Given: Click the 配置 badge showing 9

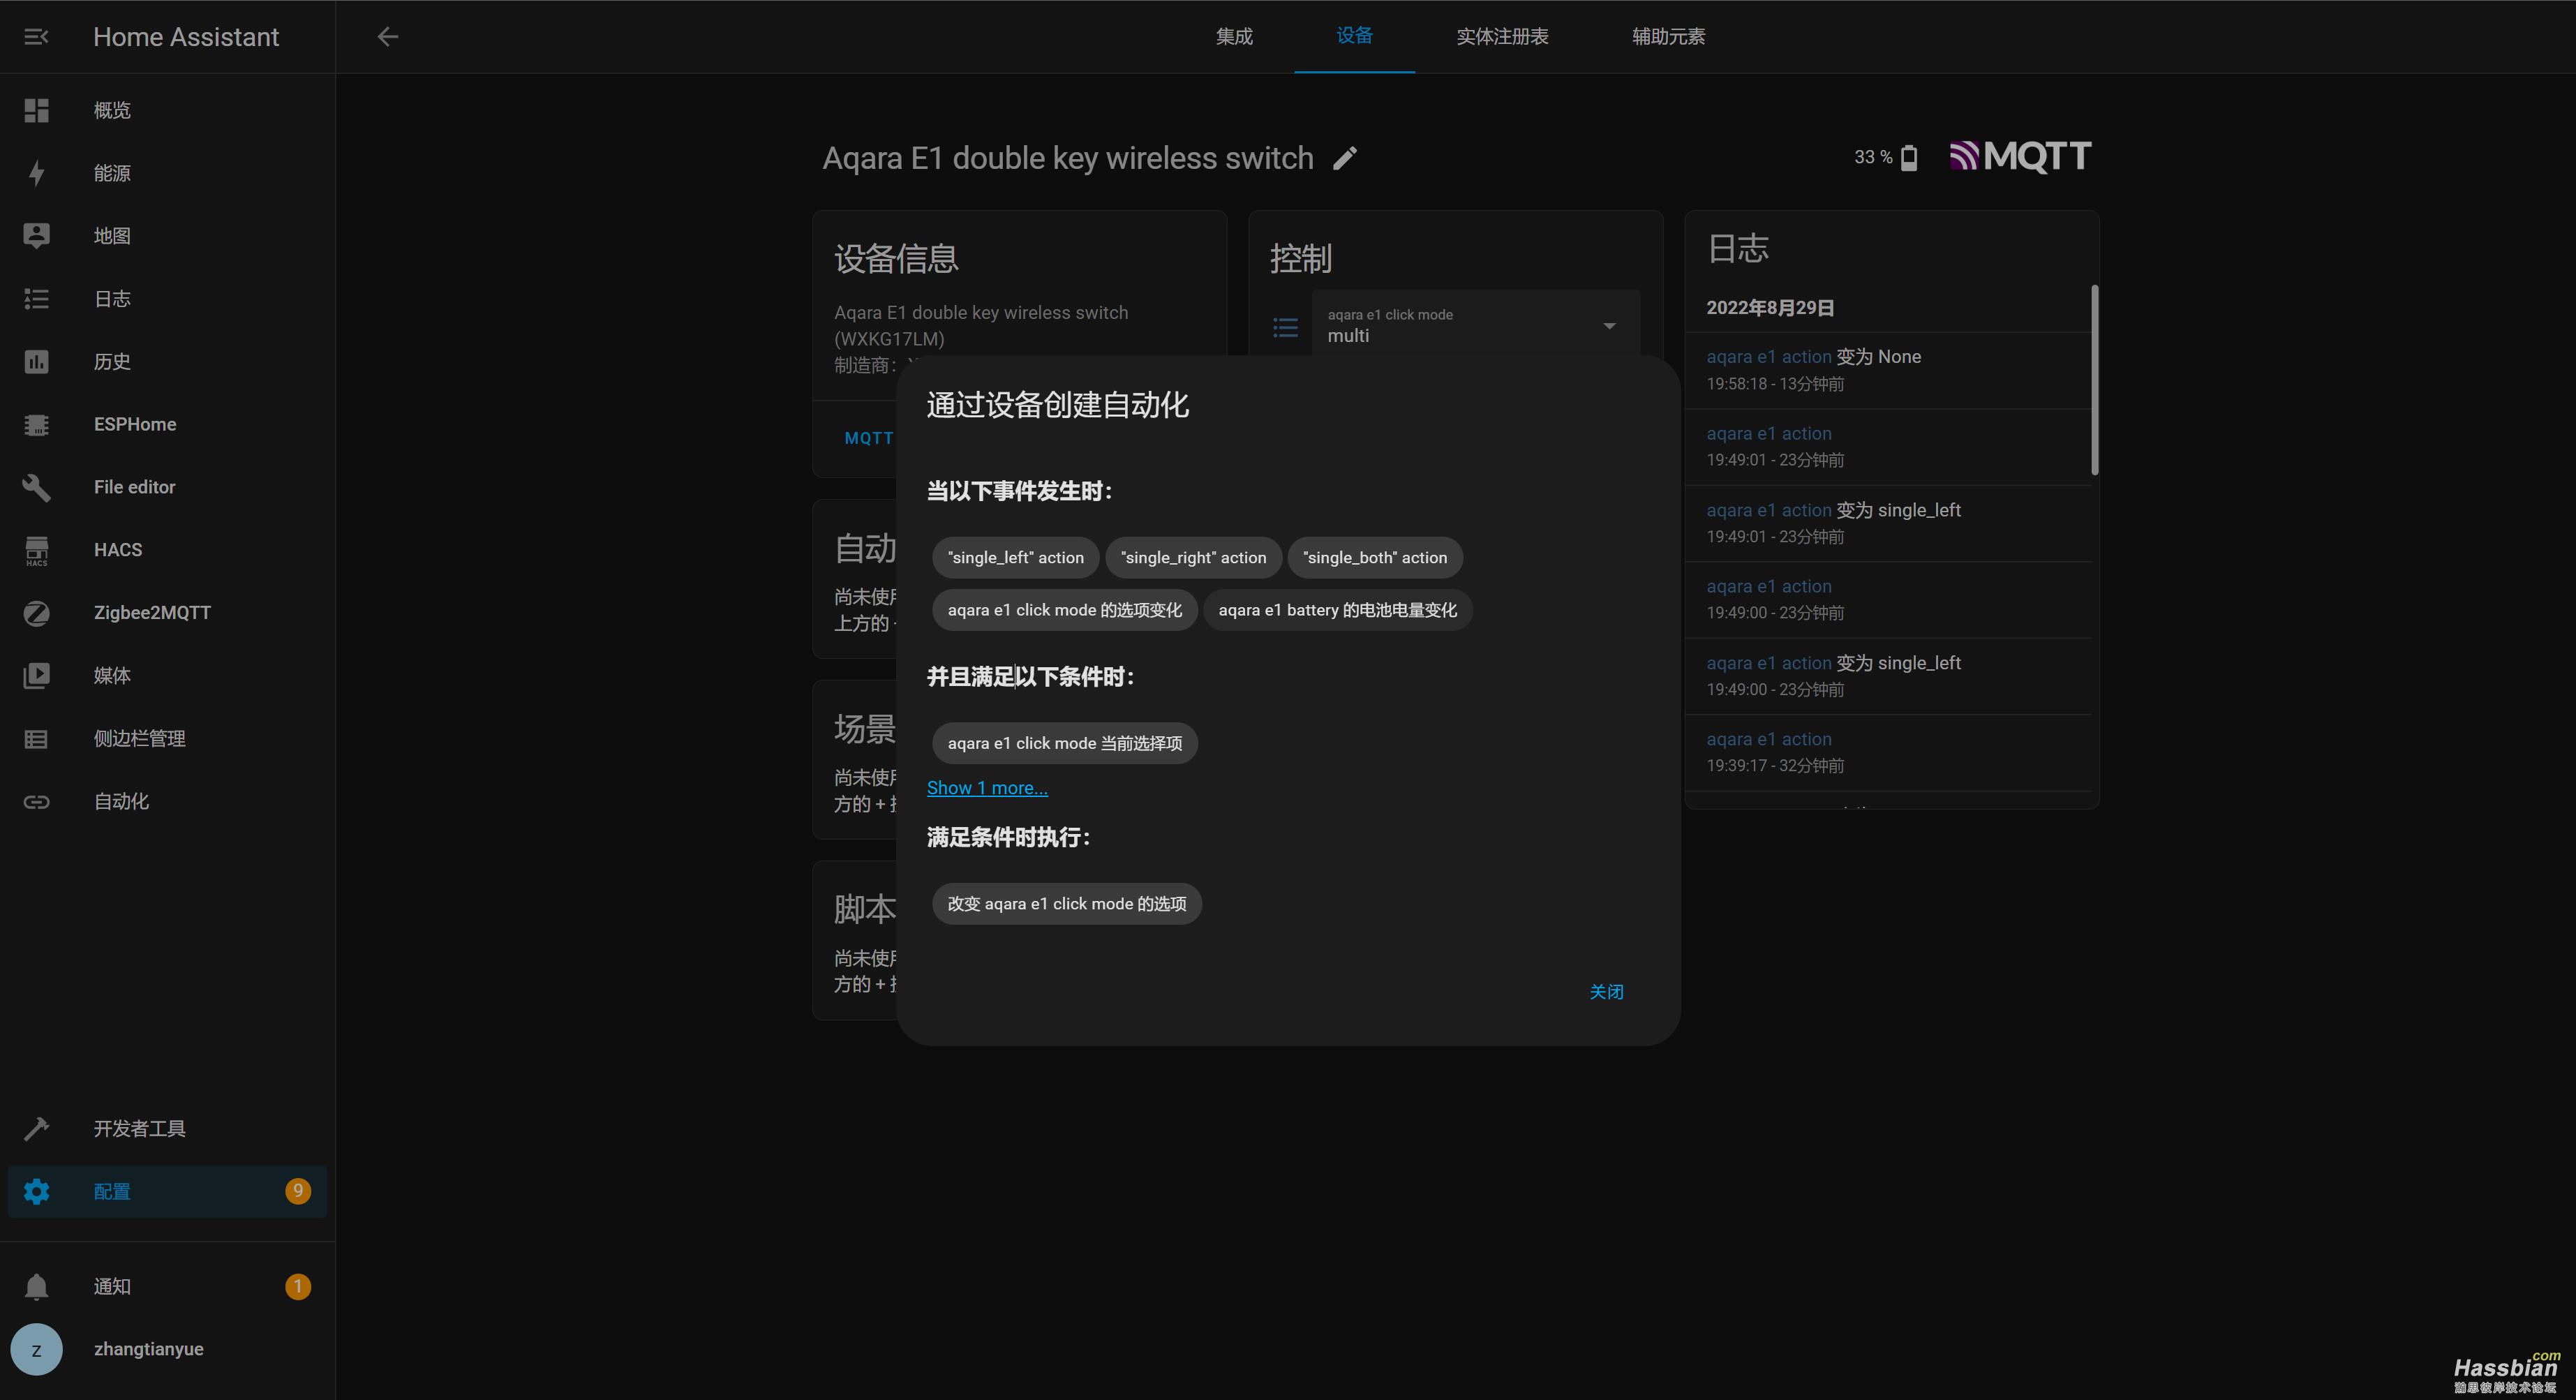Looking at the screenshot, I should pyautogui.click(x=298, y=1191).
